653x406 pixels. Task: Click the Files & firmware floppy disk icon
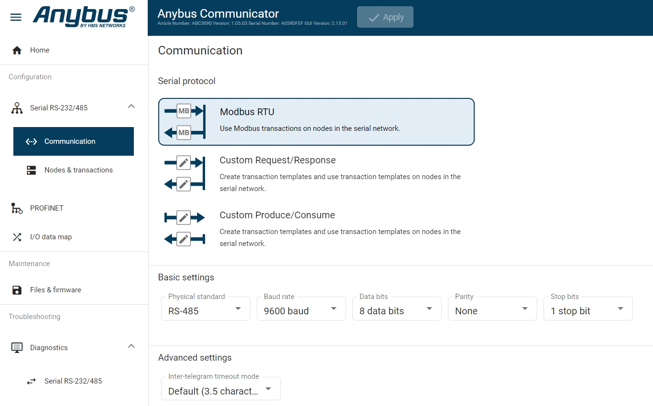point(17,290)
